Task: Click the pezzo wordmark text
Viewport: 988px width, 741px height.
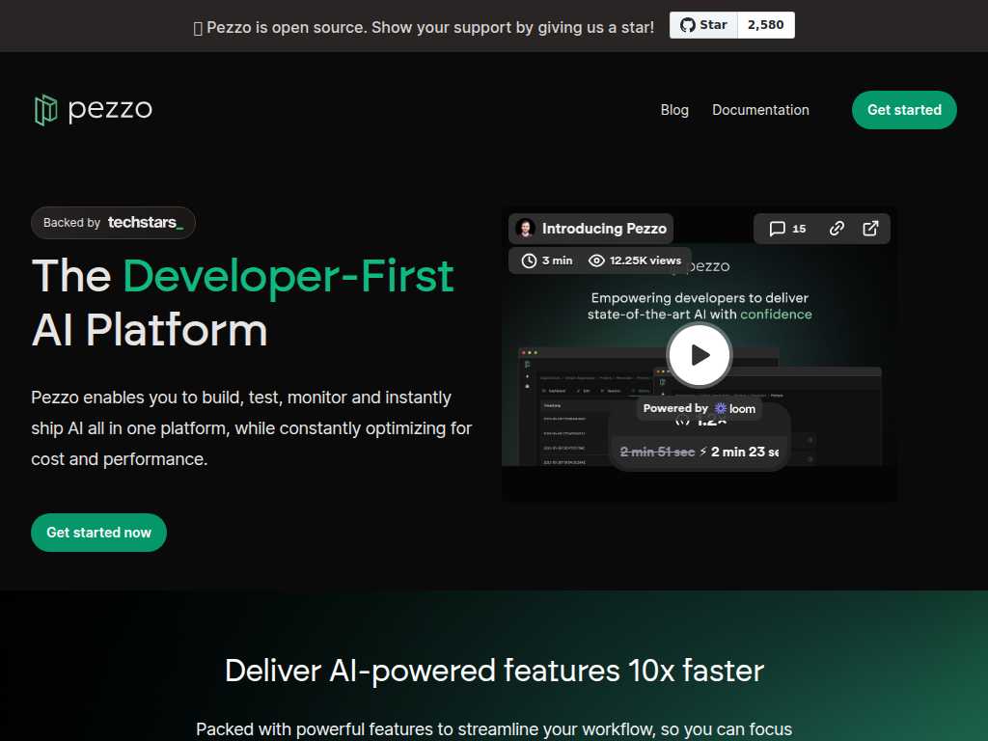Action: pyautogui.click(x=110, y=110)
